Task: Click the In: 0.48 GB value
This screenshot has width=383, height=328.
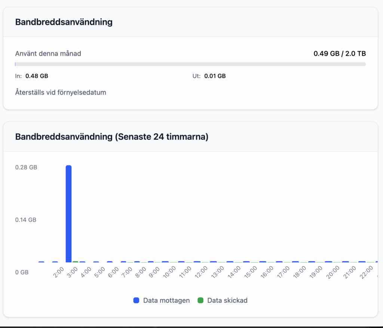Action: pyautogui.click(x=37, y=76)
